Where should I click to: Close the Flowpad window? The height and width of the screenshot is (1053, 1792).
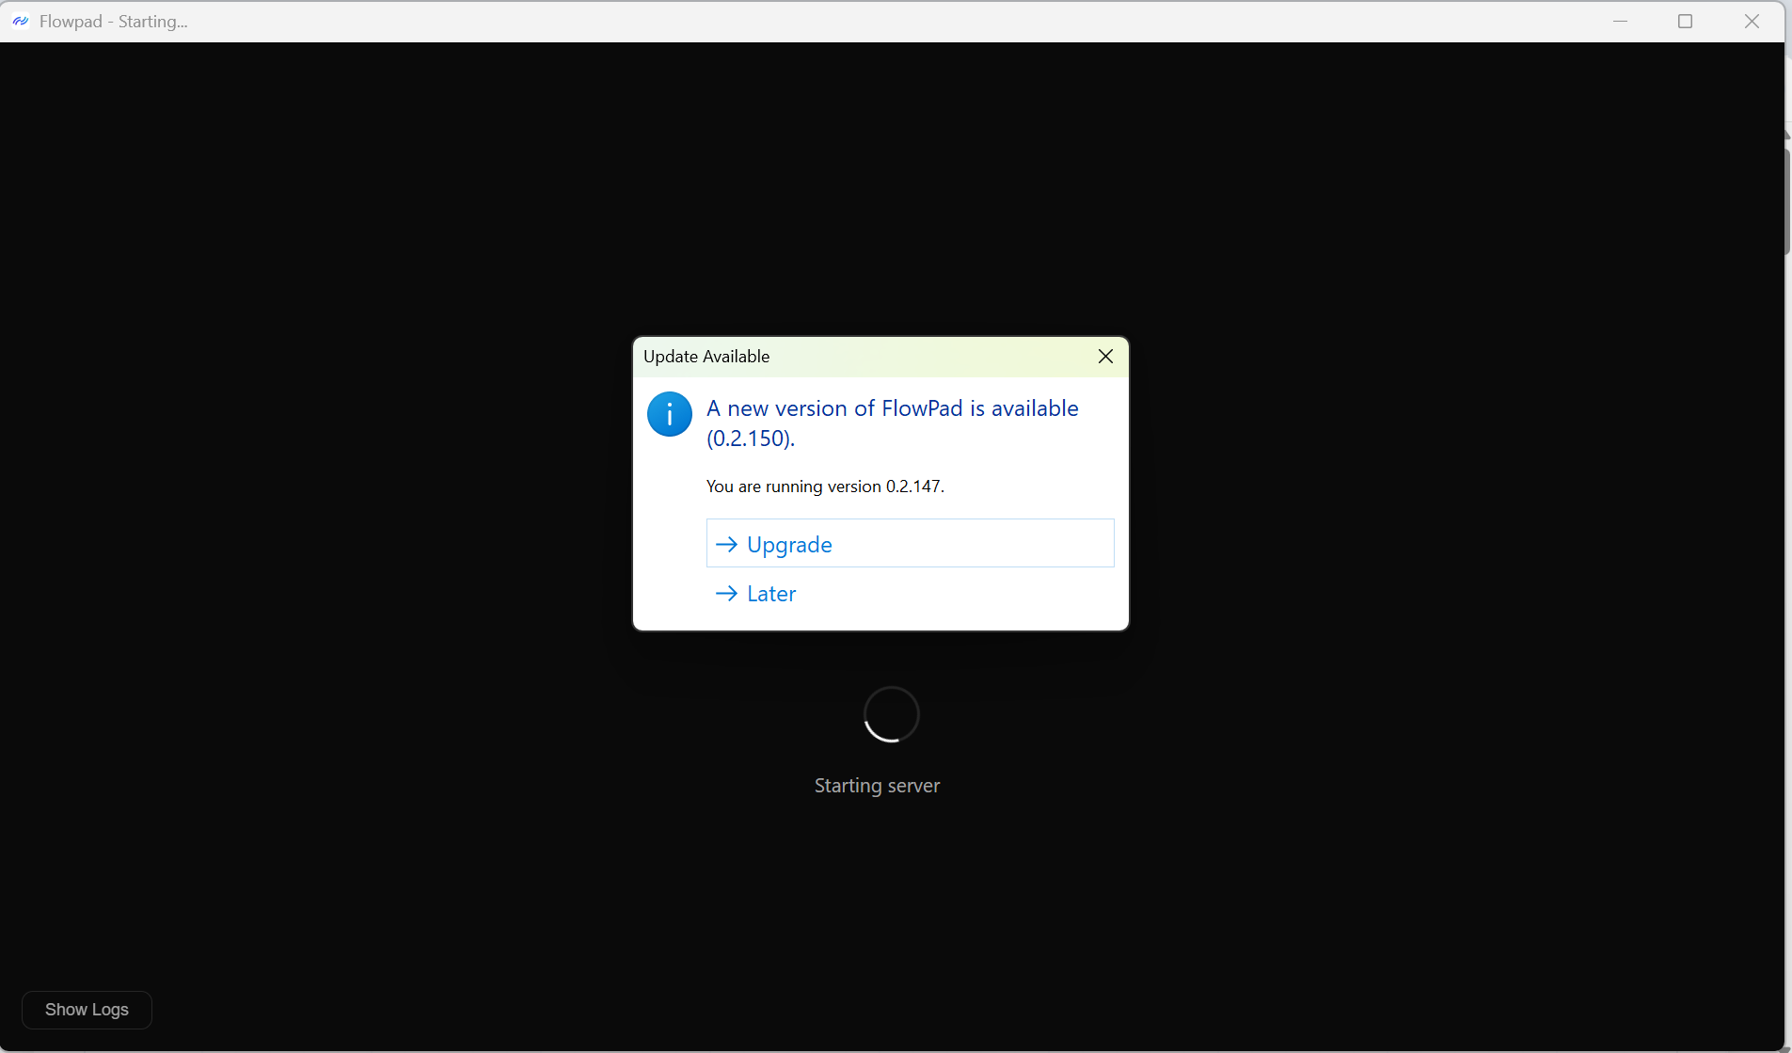click(1752, 21)
